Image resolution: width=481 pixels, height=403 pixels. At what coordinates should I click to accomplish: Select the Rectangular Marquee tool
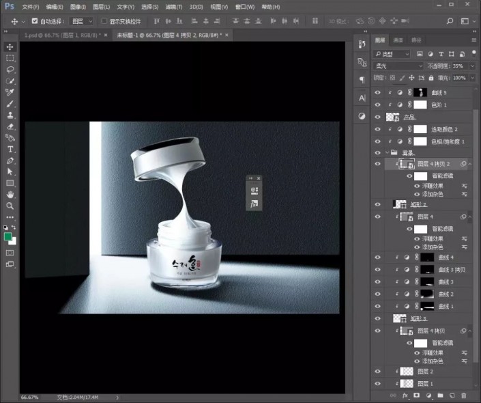pyautogui.click(x=10, y=58)
